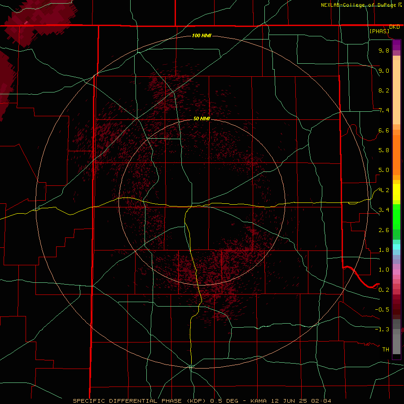The height and width of the screenshot is (404, 404).
Task: Click the [PHAS] legend heading
Action: coord(379,31)
